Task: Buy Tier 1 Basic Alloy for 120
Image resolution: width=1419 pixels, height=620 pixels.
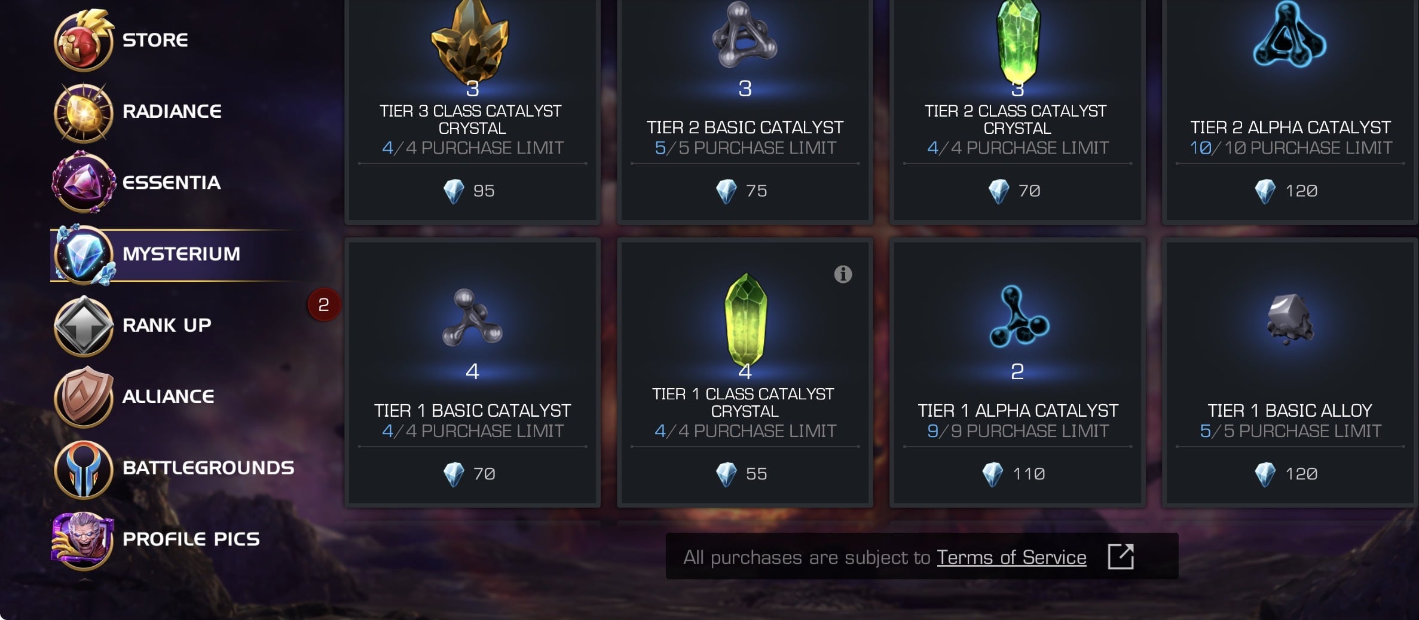Action: pos(1290,474)
